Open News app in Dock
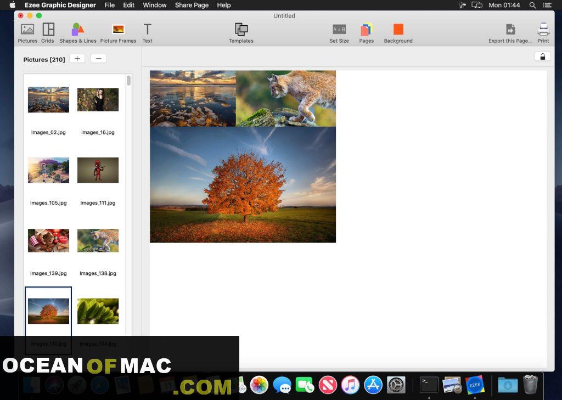This screenshot has width=562, height=400. (x=328, y=385)
